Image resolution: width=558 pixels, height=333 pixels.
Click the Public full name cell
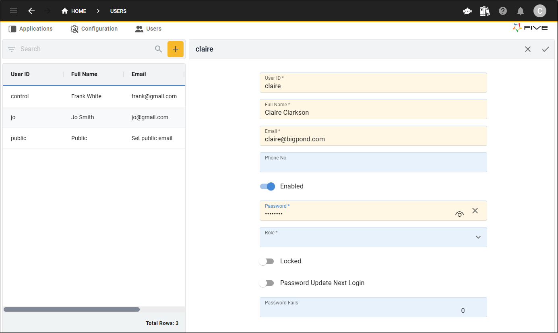[79, 138]
